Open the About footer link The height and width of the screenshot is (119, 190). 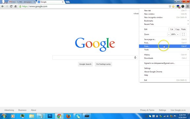point(33,110)
